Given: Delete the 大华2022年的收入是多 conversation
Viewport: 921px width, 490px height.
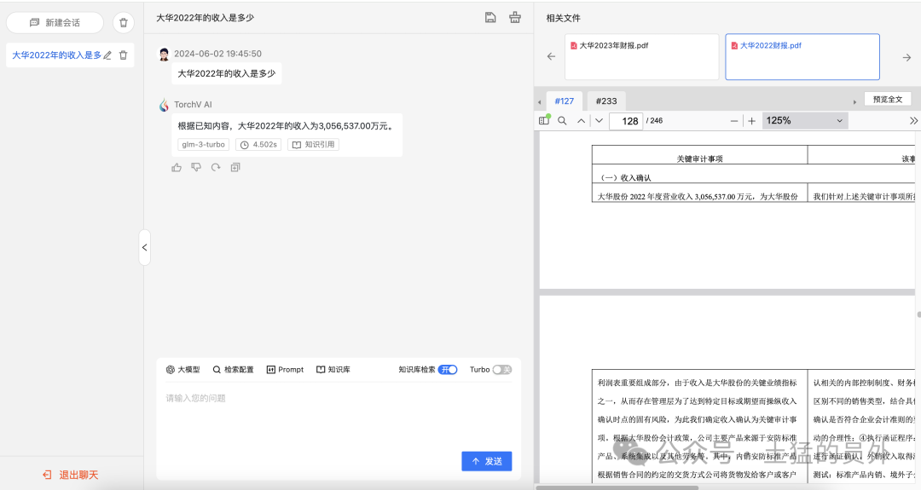Looking at the screenshot, I should (x=124, y=55).
